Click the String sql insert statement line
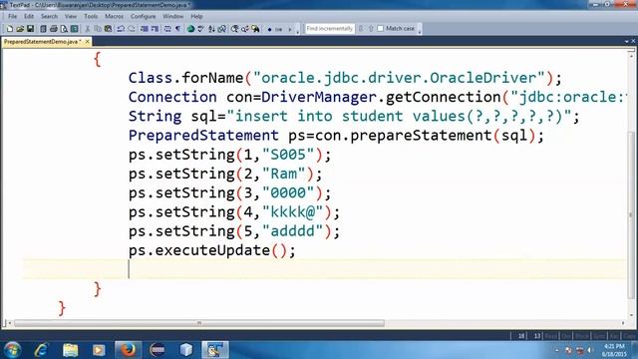 (x=354, y=116)
